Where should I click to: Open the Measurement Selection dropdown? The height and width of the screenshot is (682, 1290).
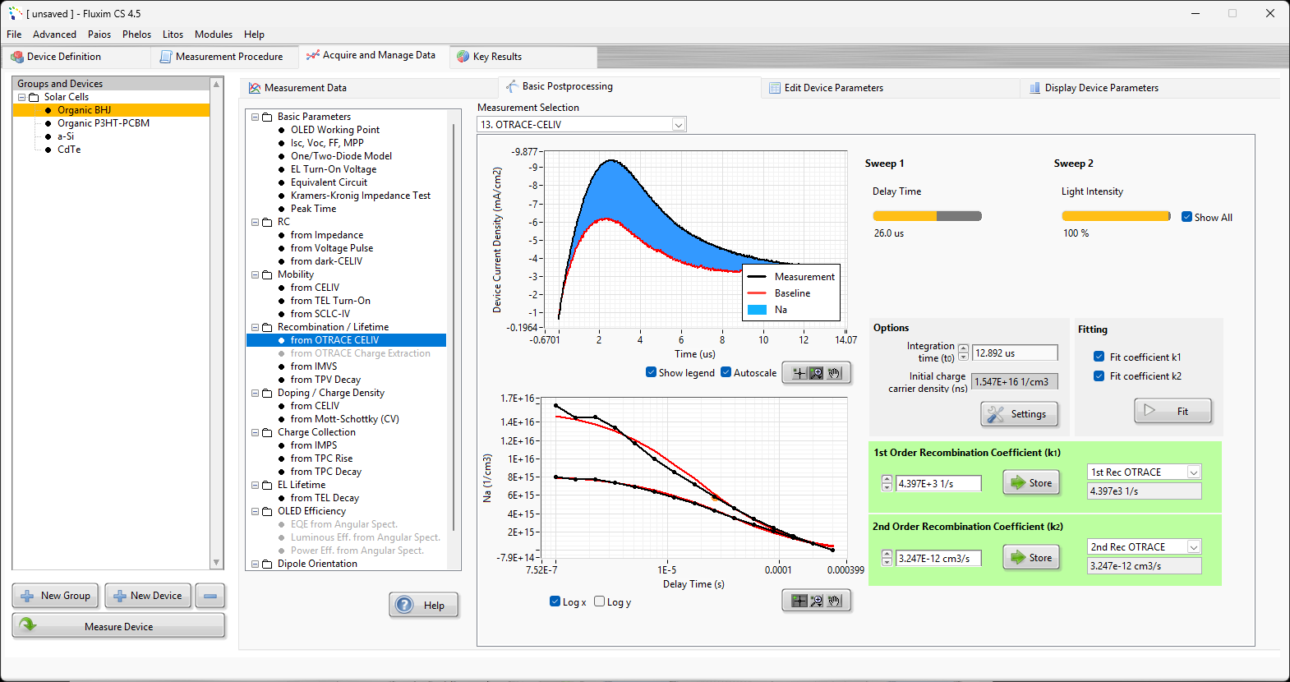(x=679, y=125)
